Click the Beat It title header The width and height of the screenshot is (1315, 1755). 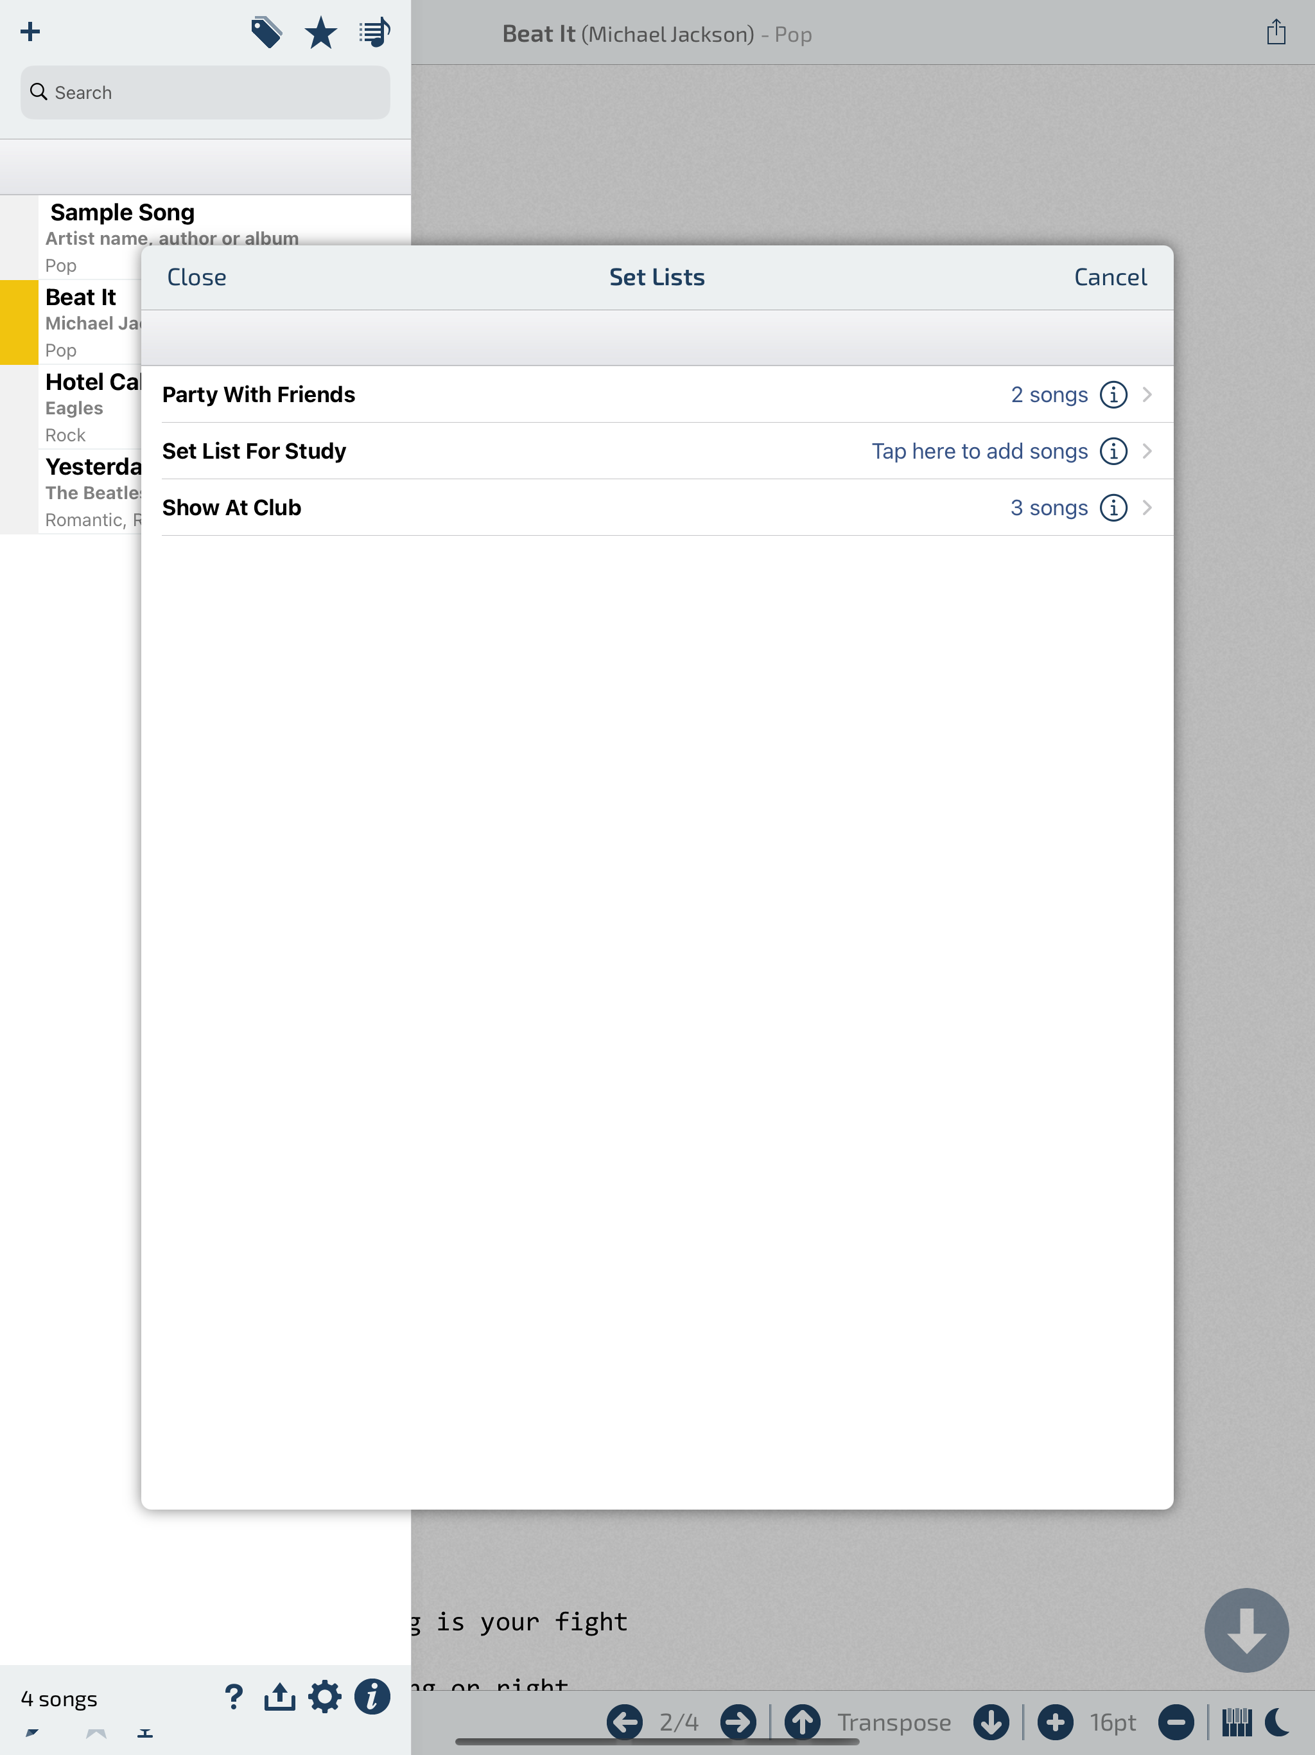click(x=657, y=34)
